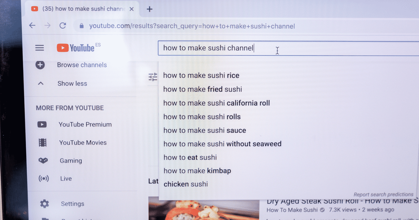Image resolution: width=419 pixels, height=220 pixels.
Task: Click the Live broadcast icon
Action: [44, 179]
